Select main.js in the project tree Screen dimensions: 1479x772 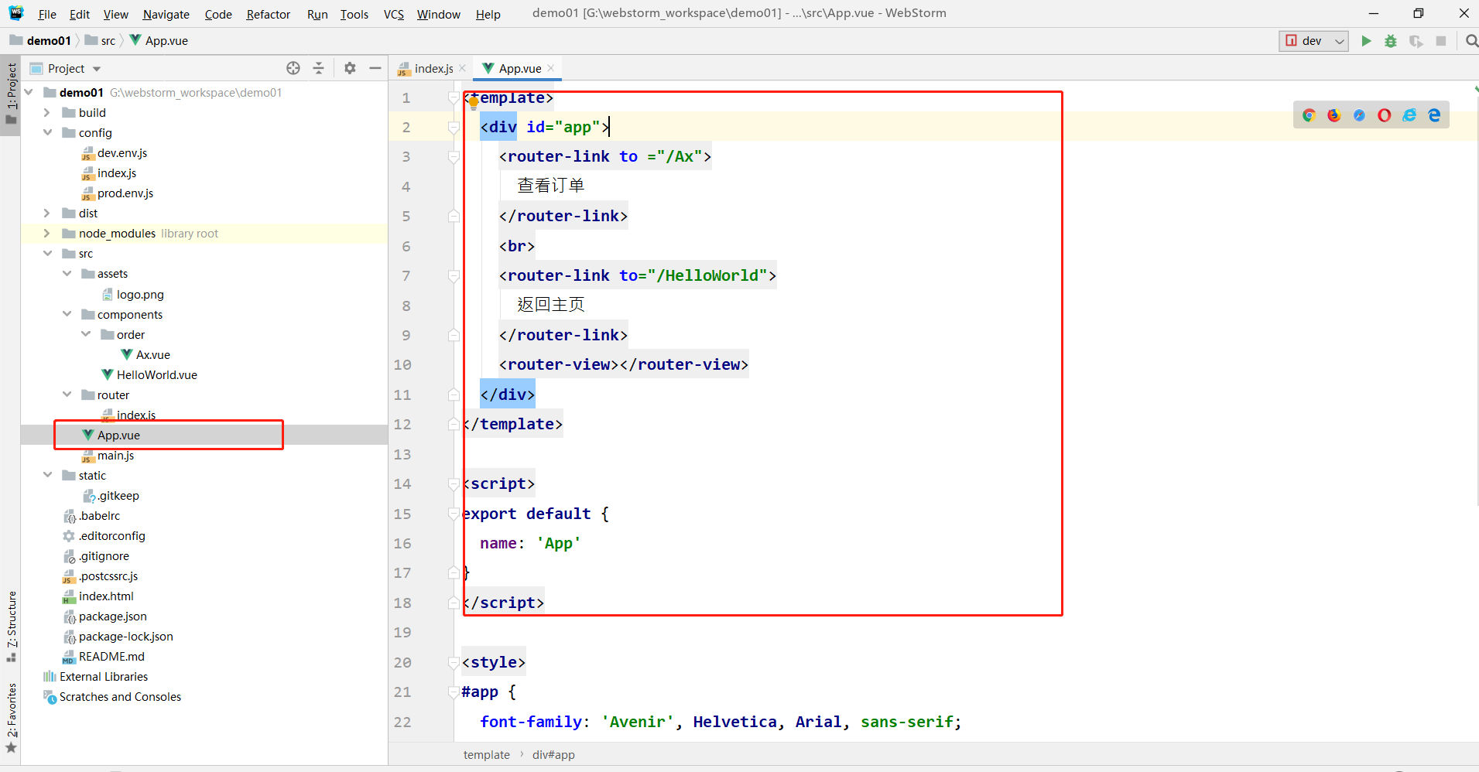[x=116, y=455]
